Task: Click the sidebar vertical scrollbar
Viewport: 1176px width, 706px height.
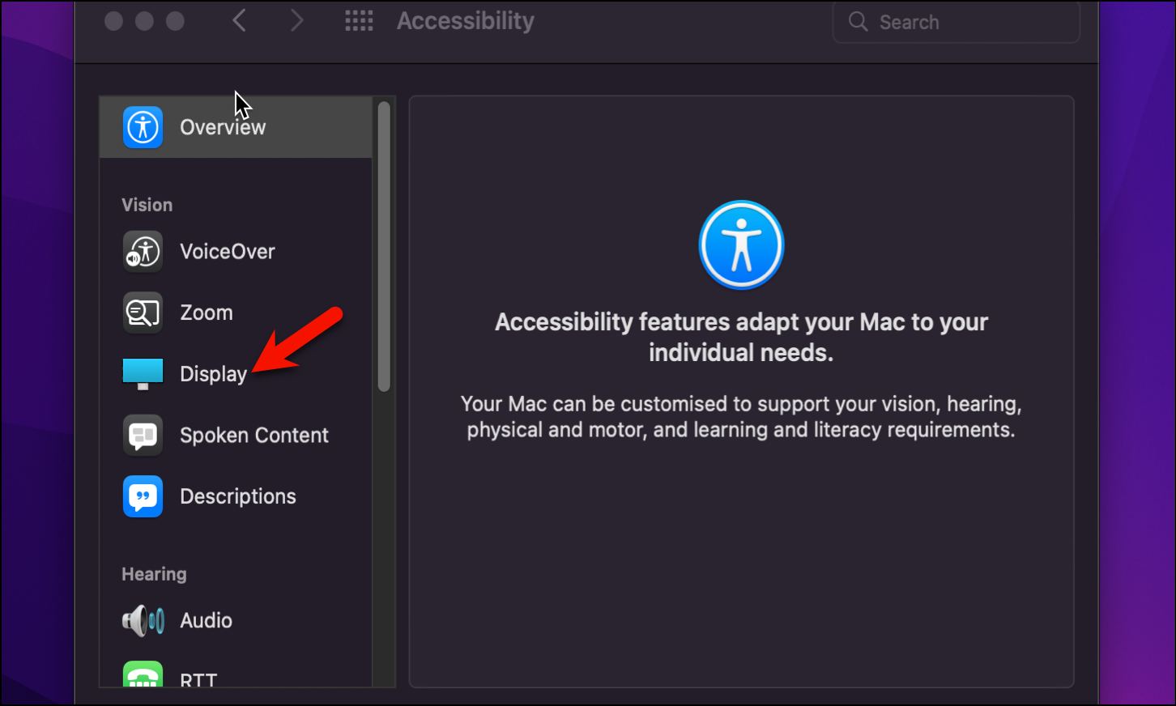Action: click(x=384, y=247)
